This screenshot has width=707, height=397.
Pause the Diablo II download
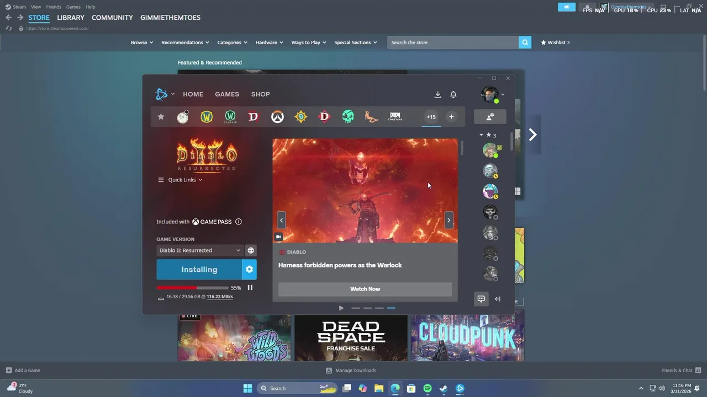(250, 287)
